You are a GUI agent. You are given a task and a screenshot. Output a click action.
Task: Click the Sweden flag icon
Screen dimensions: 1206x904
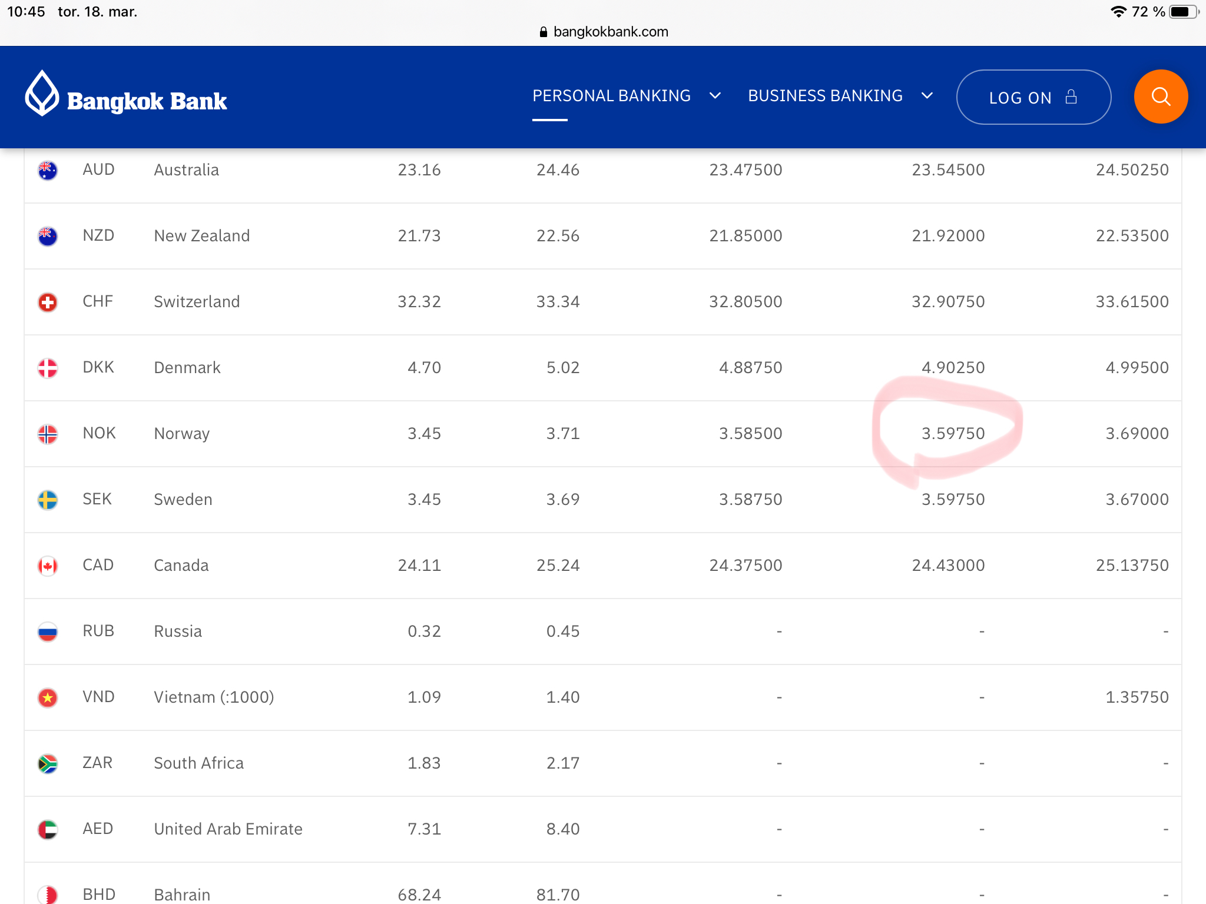click(x=48, y=500)
